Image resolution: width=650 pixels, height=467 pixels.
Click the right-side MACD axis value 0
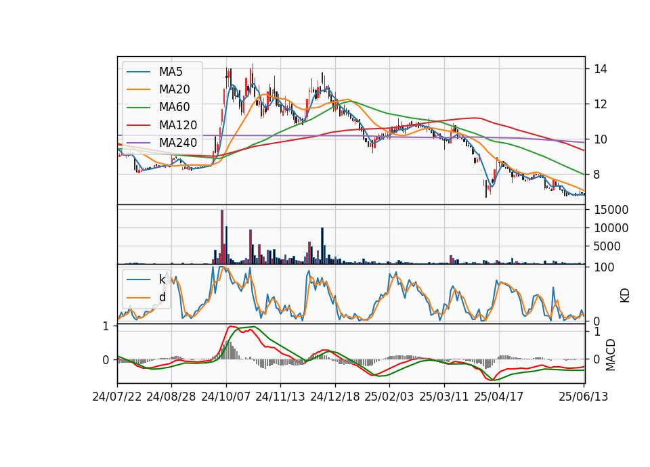click(x=597, y=359)
